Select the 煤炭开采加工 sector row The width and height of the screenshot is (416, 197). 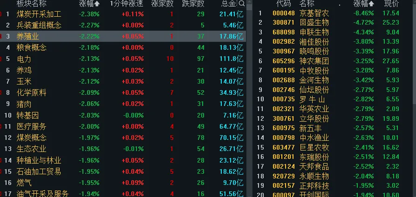coord(123,14)
